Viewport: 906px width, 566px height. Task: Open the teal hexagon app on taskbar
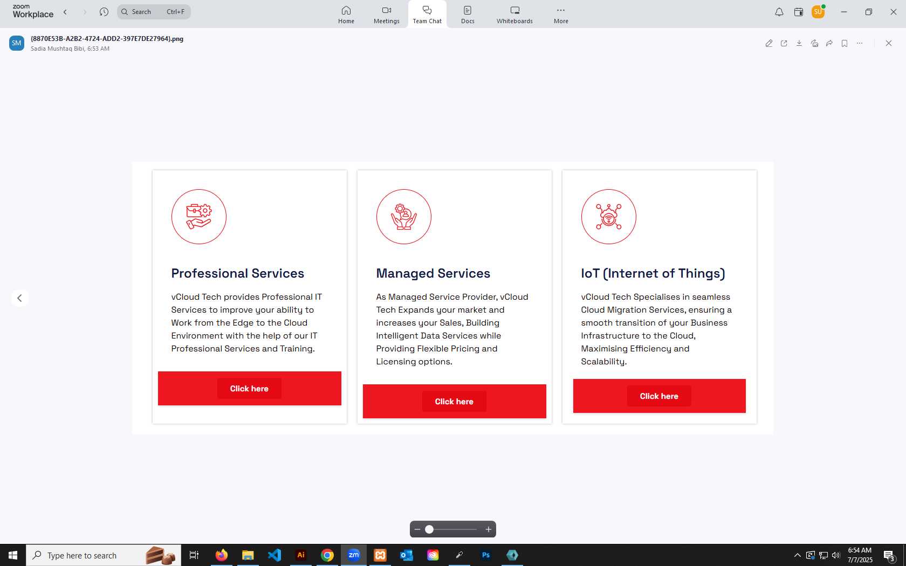[512, 555]
